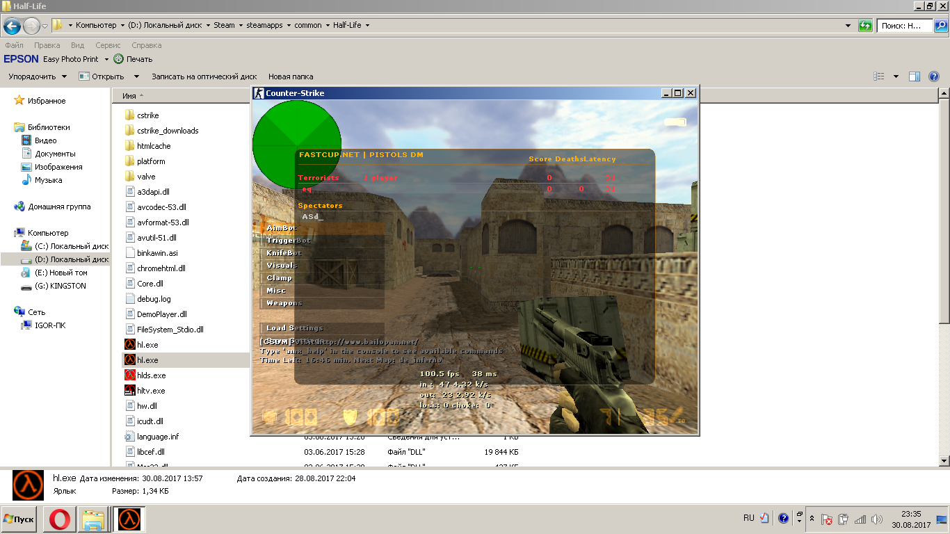The width and height of the screenshot is (950, 534).
Task: Select the hltv.exe file
Action: pyautogui.click(x=151, y=391)
